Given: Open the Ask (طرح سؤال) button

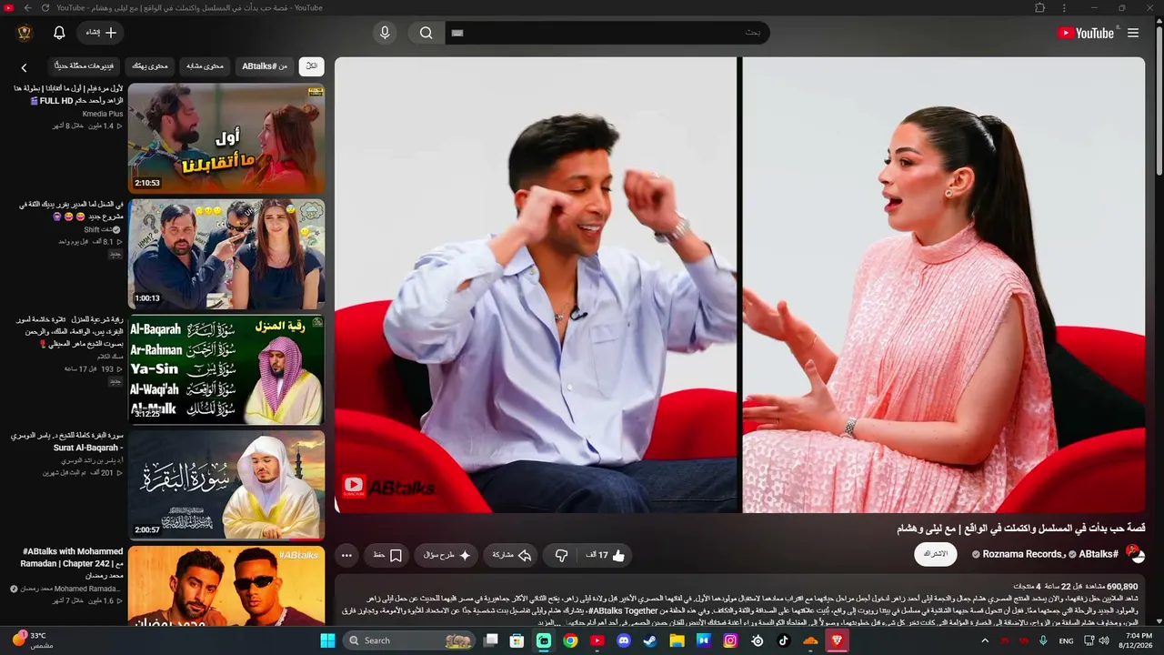Looking at the screenshot, I should click(x=447, y=555).
